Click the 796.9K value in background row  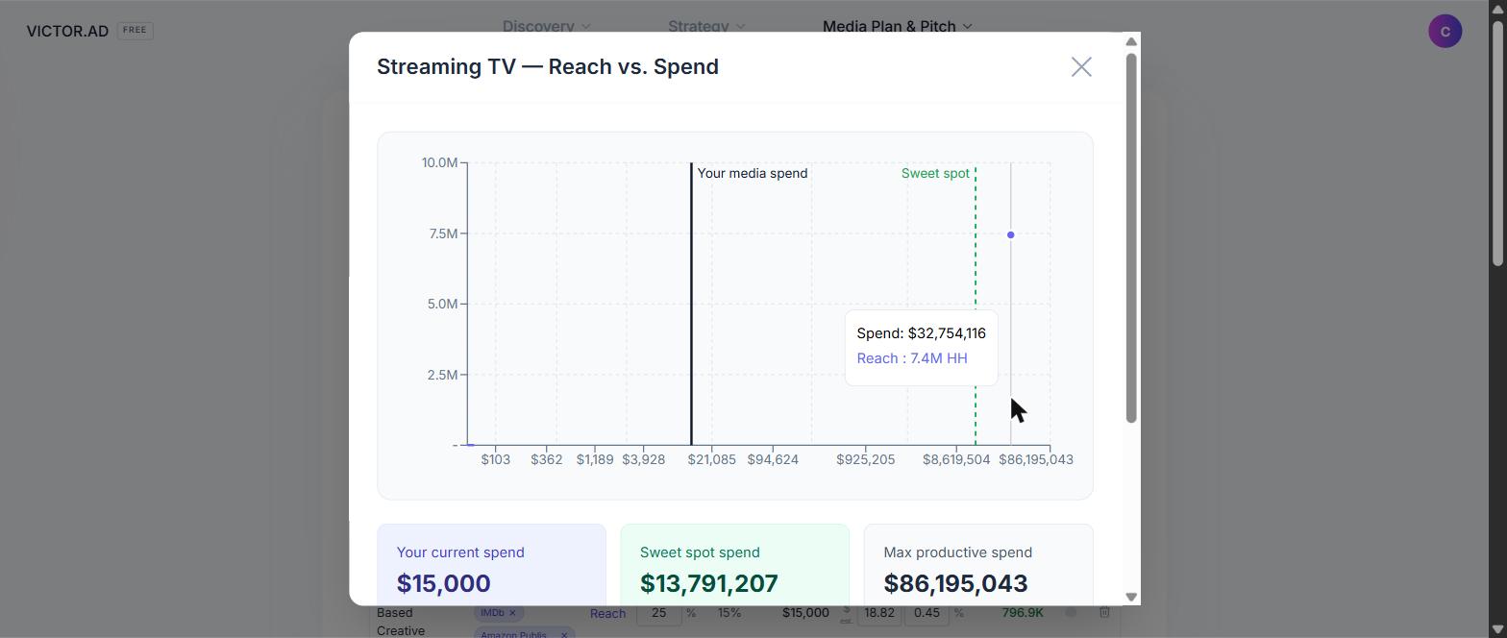1023,612
